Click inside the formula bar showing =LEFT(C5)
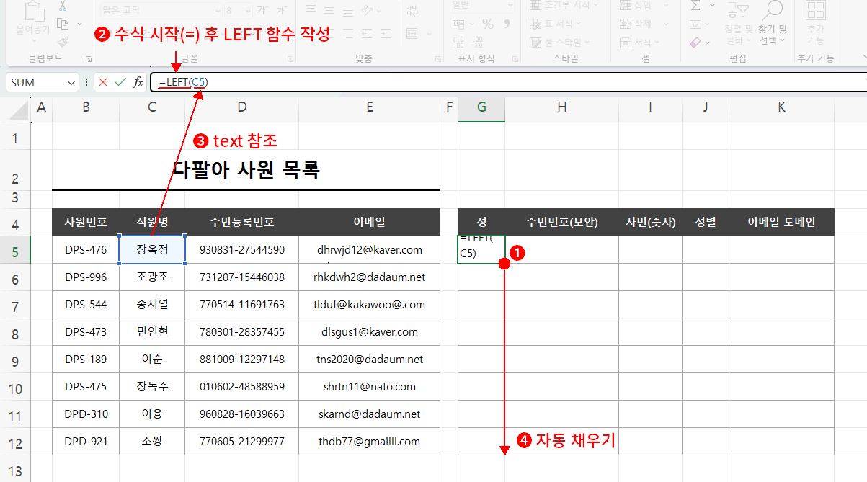Viewport: 867px width, 482px height. pyautogui.click(x=508, y=82)
